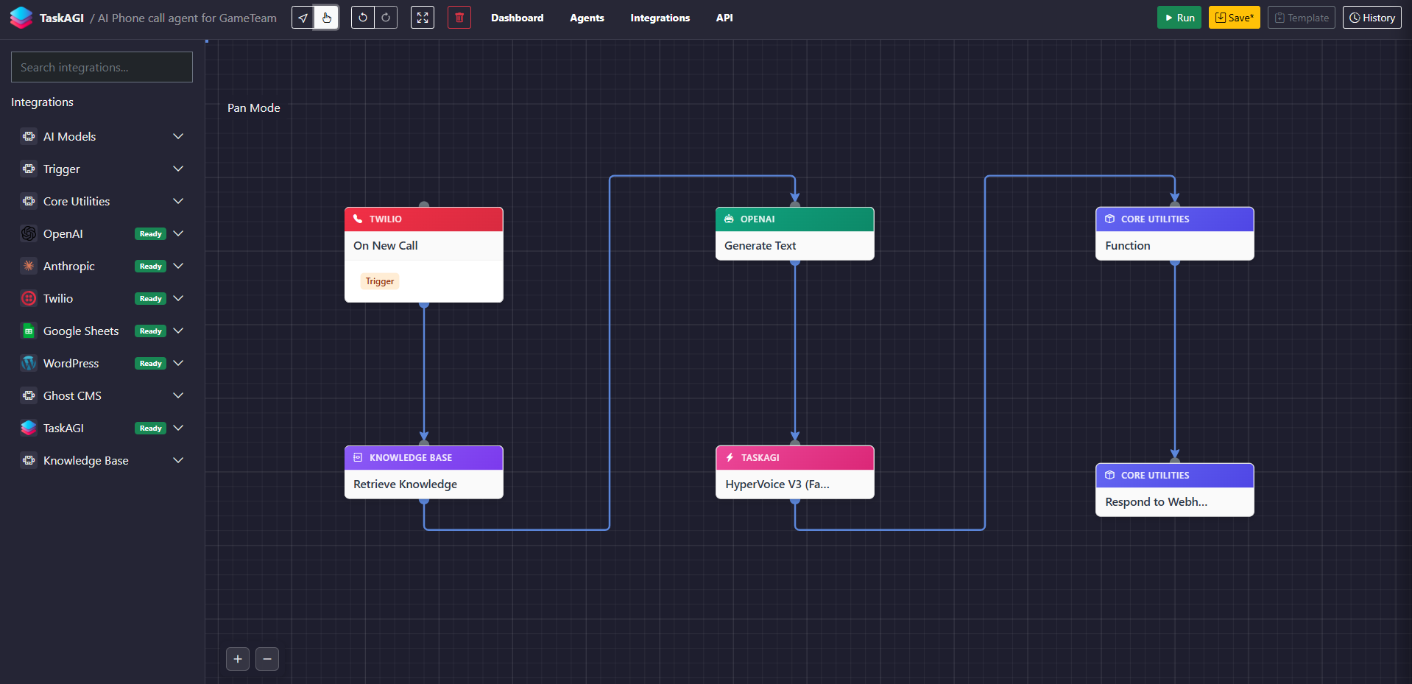1412x684 pixels.
Task: Click the undo arrow icon
Action: 363,18
